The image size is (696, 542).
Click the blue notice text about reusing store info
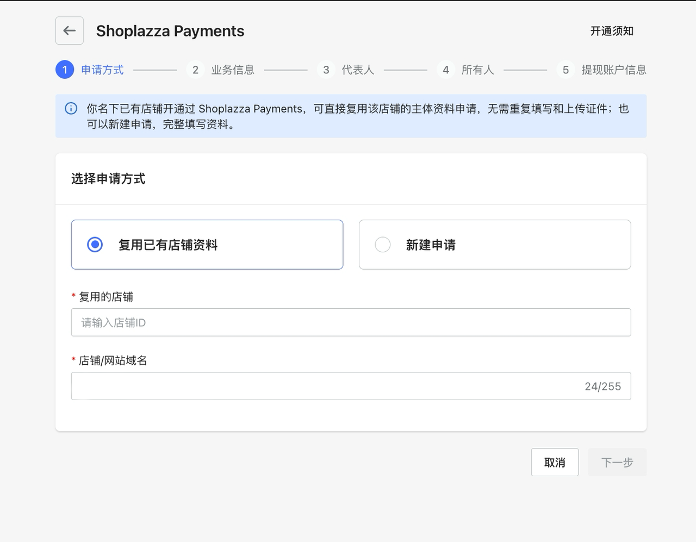click(357, 116)
